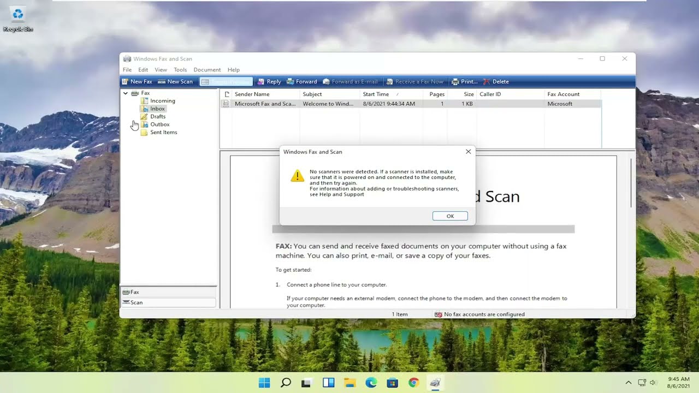699x393 pixels.
Task: Switch to the Fax view pane button
Action: pyautogui.click(x=168, y=292)
